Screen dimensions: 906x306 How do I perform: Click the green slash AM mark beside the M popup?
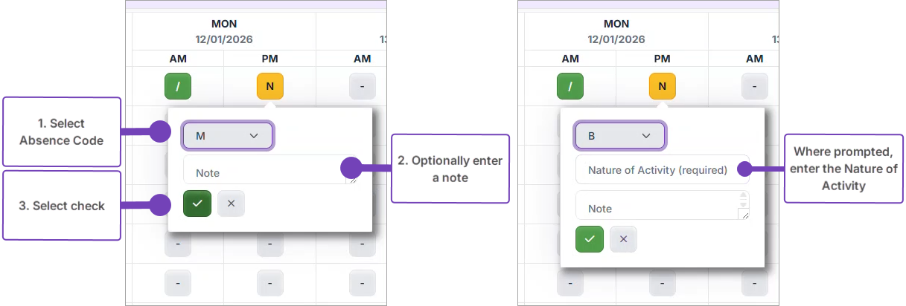[178, 87]
